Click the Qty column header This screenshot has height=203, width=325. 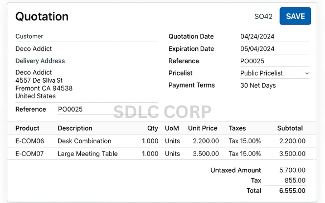(153, 129)
